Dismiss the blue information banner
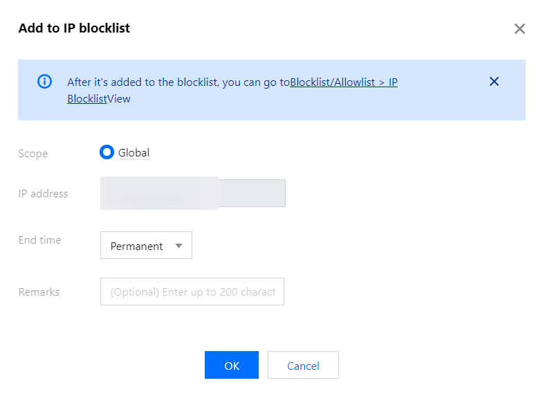Screen dimensions: 543x394 [494, 82]
